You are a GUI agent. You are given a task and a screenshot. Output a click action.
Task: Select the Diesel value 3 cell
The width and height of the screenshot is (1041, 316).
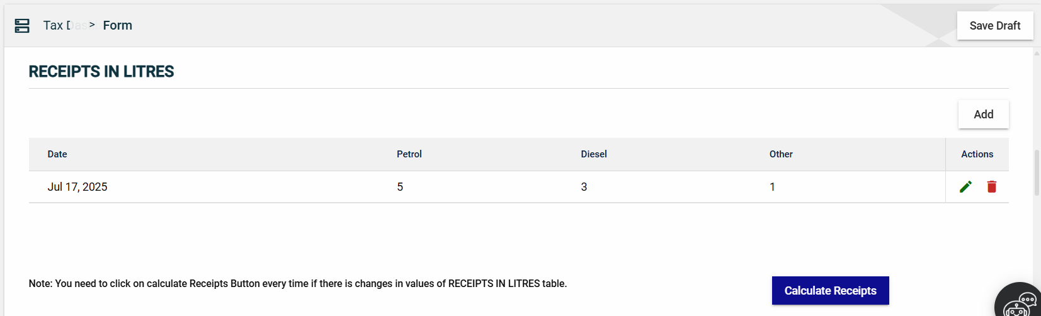click(x=584, y=187)
